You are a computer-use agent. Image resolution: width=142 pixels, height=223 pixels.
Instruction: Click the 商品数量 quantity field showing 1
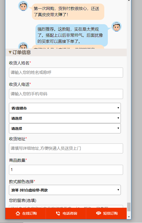(66, 170)
